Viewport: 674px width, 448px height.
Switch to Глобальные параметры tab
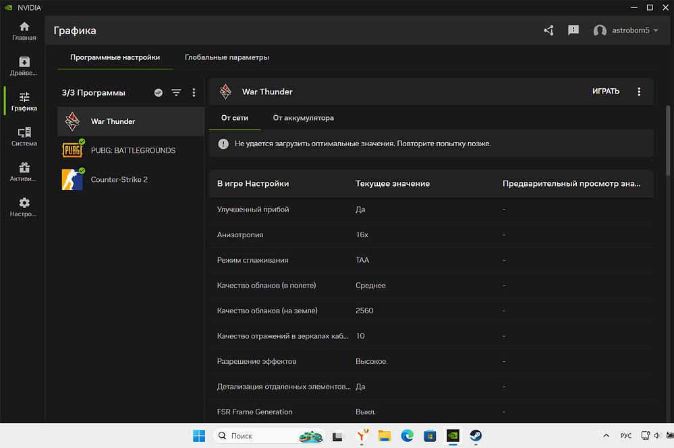[227, 57]
